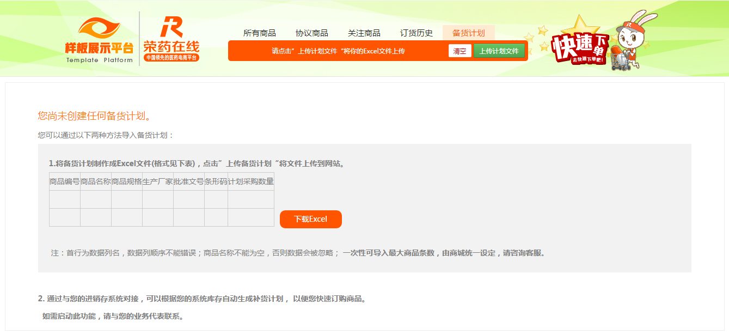Click the 商品名称 column header

point(96,181)
